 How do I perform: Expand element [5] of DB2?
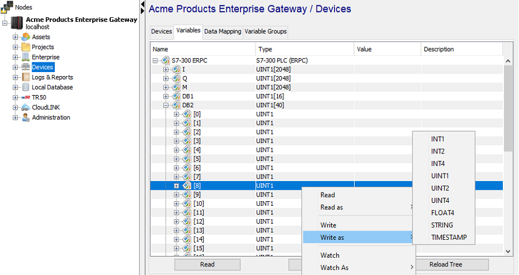[x=176, y=159]
